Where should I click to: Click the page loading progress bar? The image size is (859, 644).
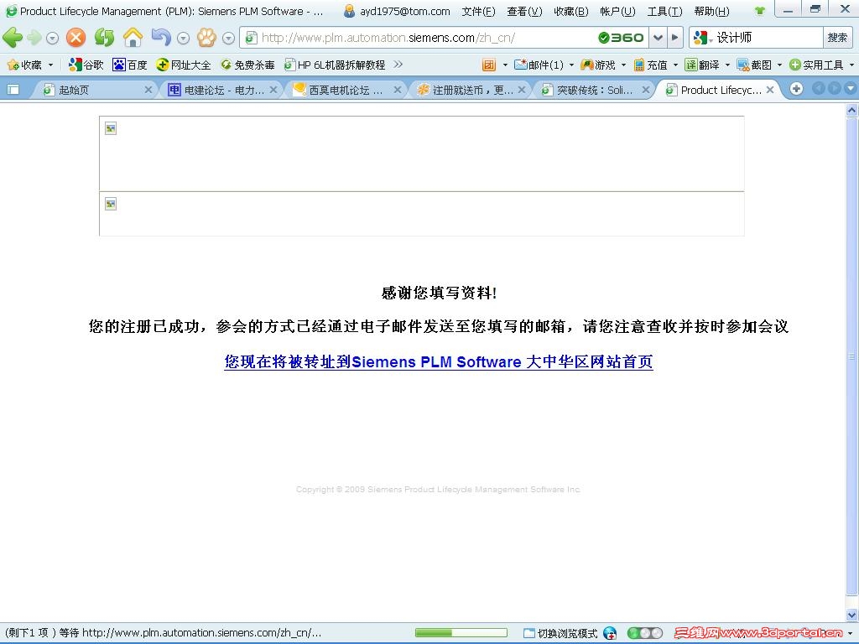[x=461, y=634]
